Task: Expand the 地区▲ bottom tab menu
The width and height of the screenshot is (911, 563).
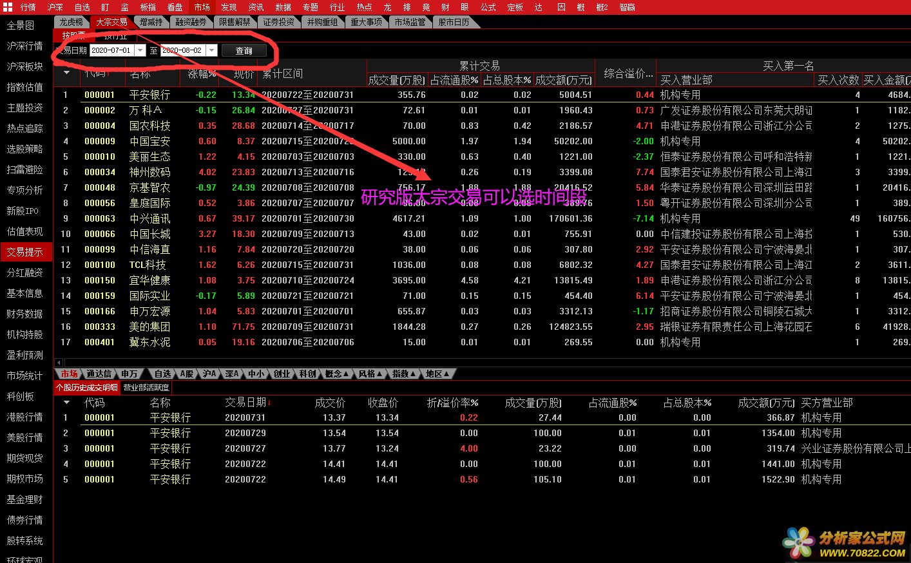Action: [437, 374]
